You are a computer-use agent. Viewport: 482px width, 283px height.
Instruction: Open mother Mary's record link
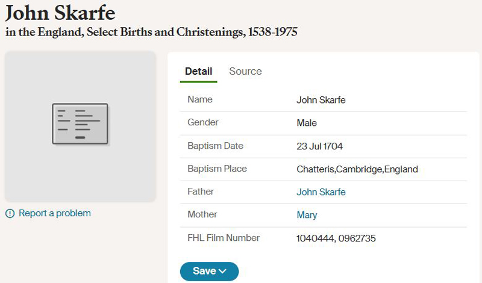coord(307,215)
